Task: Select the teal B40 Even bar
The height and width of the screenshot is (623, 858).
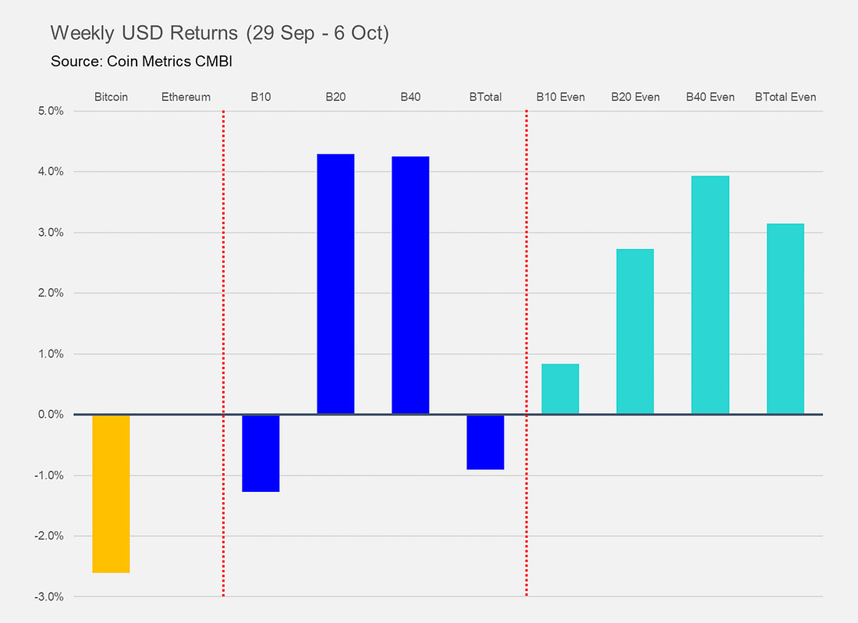Action: pos(711,295)
